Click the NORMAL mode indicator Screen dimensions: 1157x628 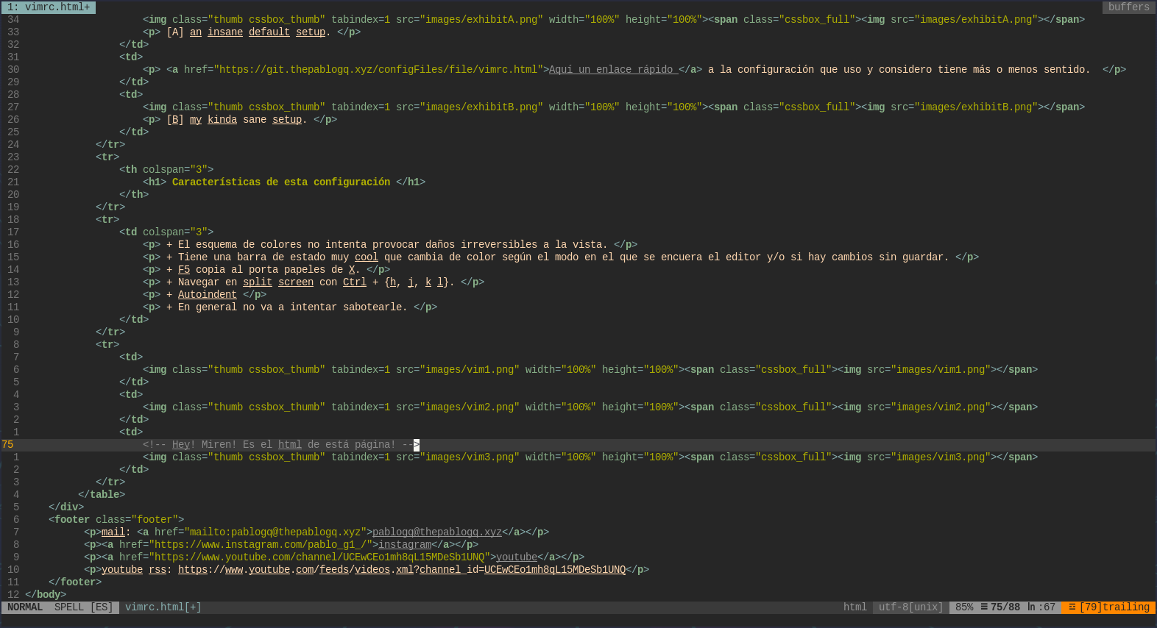point(25,607)
